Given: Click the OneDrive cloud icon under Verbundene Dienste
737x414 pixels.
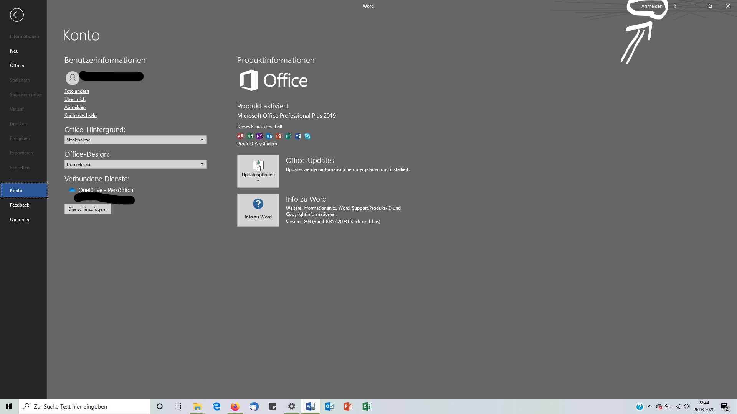Looking at the screenshot, I should 72,190.
